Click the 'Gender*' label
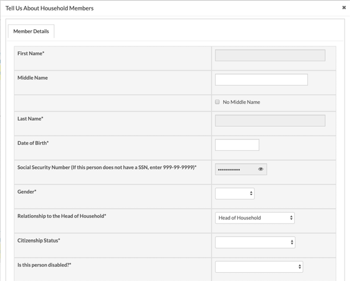Viewport: 350px width, 281px height. click(x=27, y=192)
